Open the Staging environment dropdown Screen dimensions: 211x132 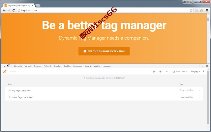(195, 71)
